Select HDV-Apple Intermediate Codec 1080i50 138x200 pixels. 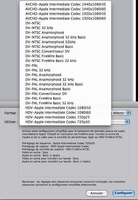(x=66, y=108)
